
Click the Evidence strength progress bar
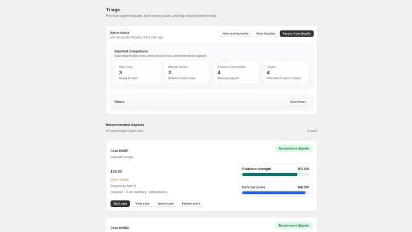(x=276, y=174)
